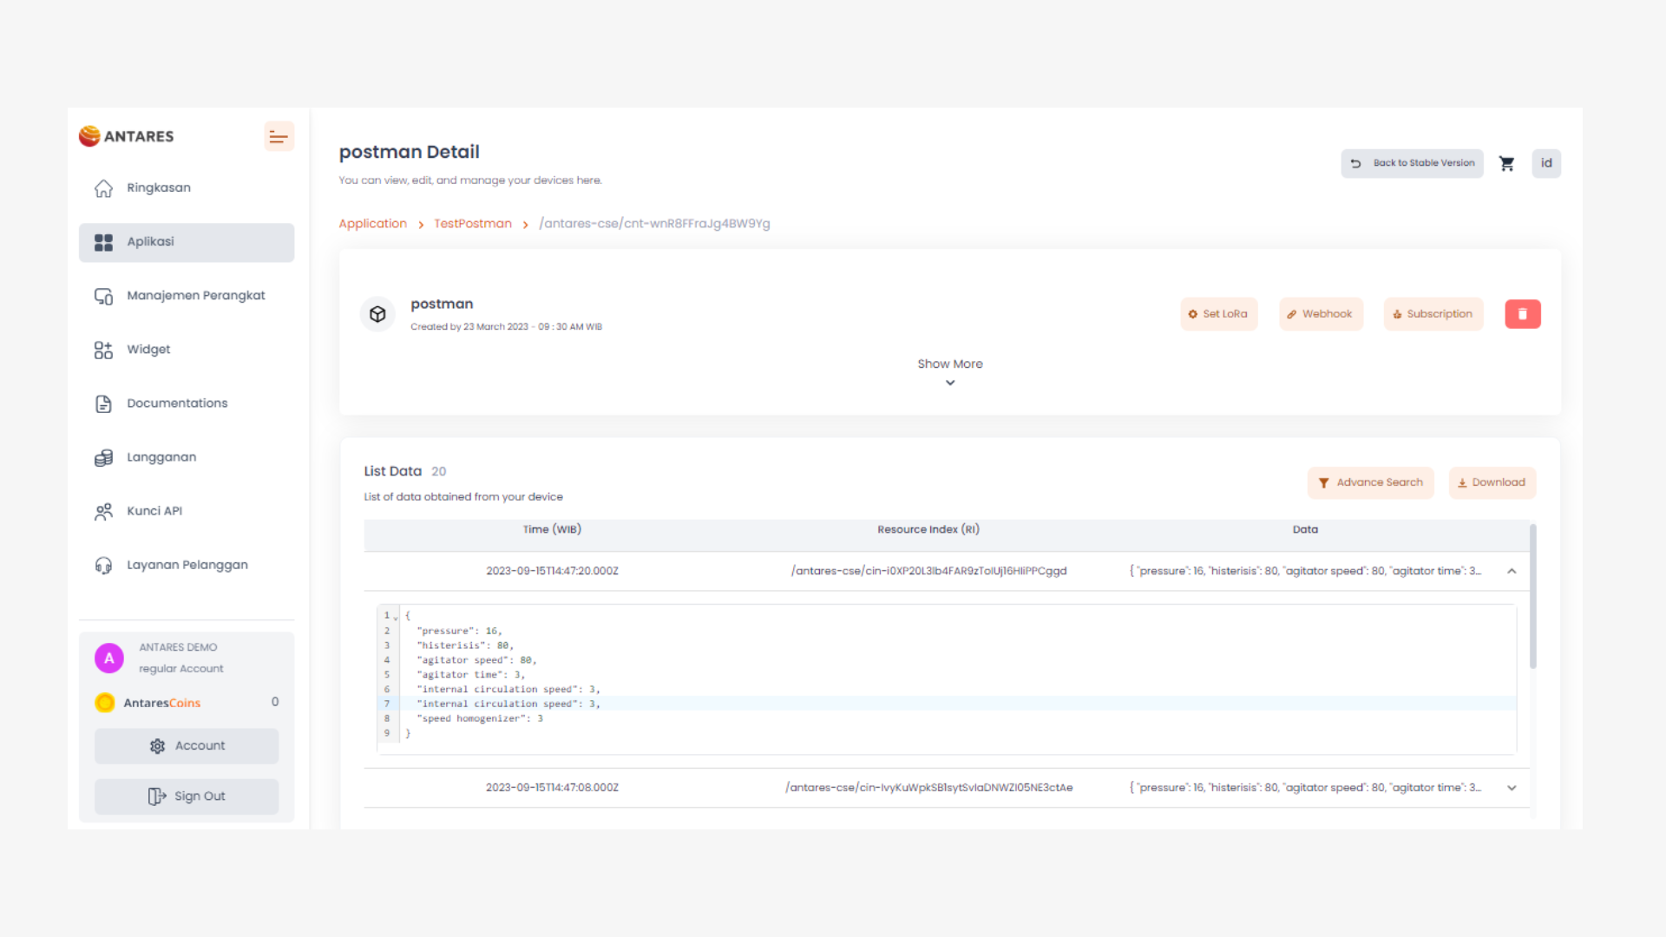Screen dimensions: 1666x937
Task: Go to Manajemen Perangkat menu
Action: (x=196, y=296)
